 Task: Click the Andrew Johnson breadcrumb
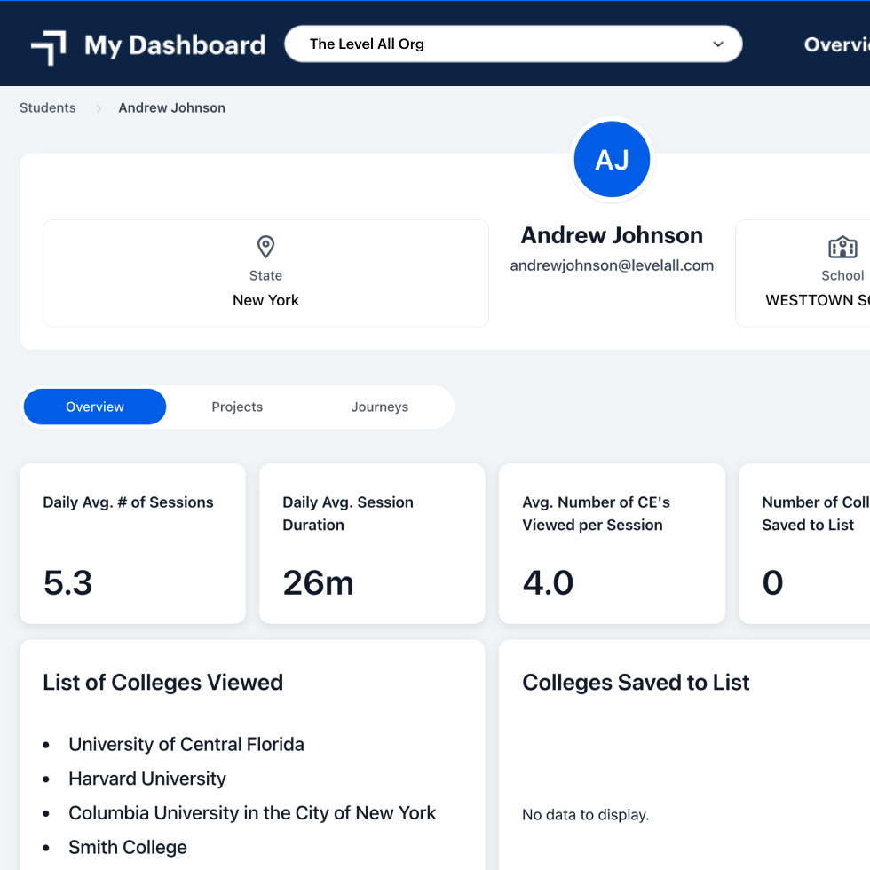click(x=172, y=107)
